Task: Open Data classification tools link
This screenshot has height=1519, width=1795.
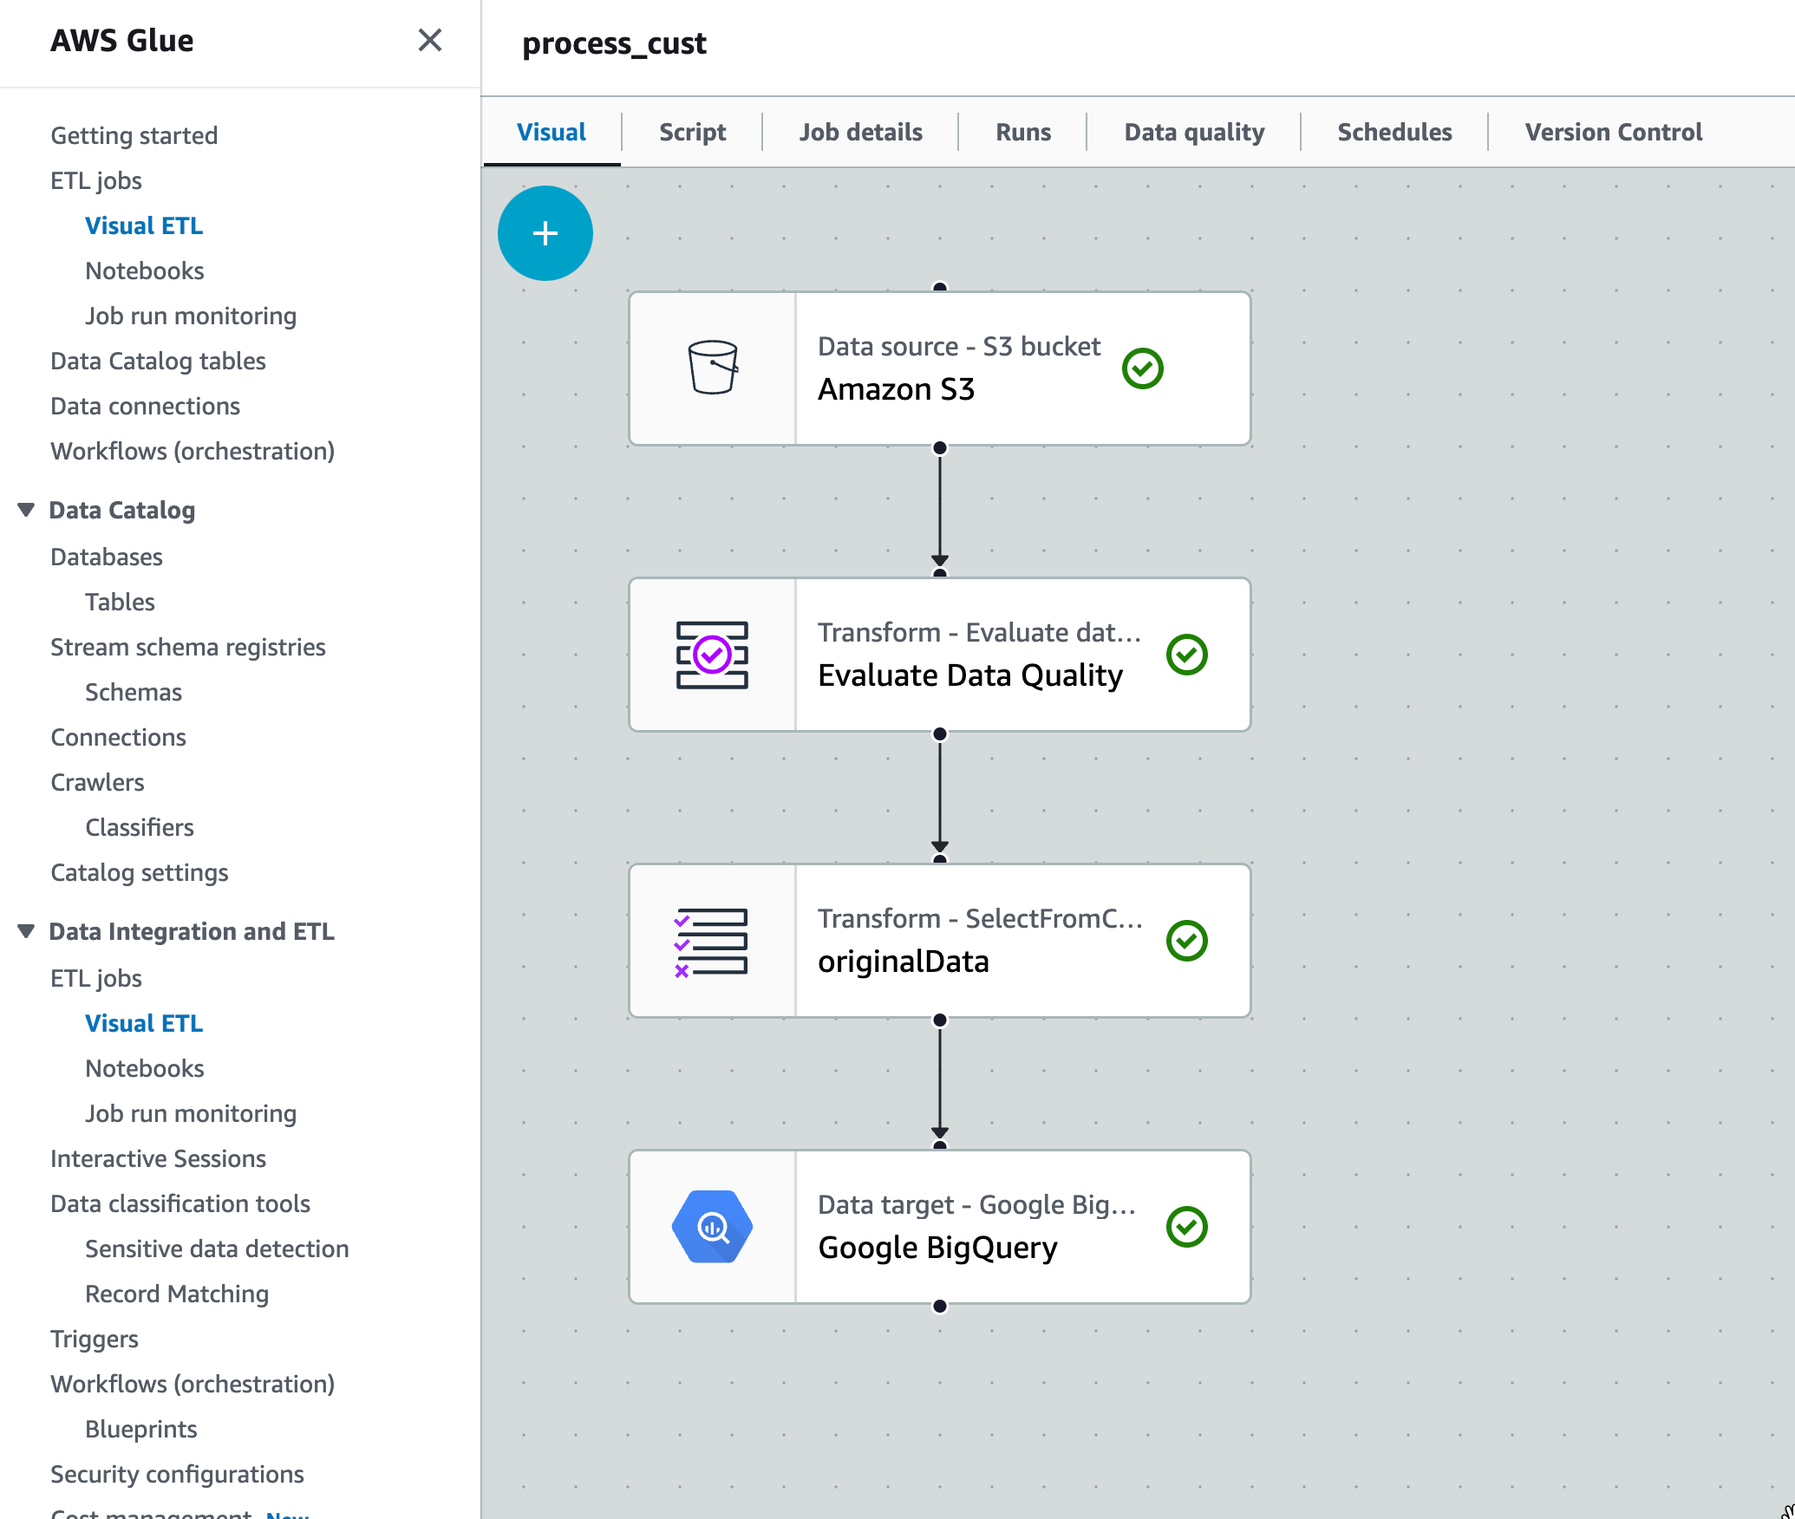Action: point(180,1203)
